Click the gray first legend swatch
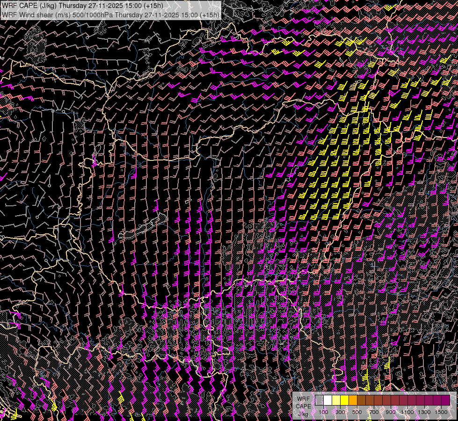This screenshot has height=421, width=458. 319,400
